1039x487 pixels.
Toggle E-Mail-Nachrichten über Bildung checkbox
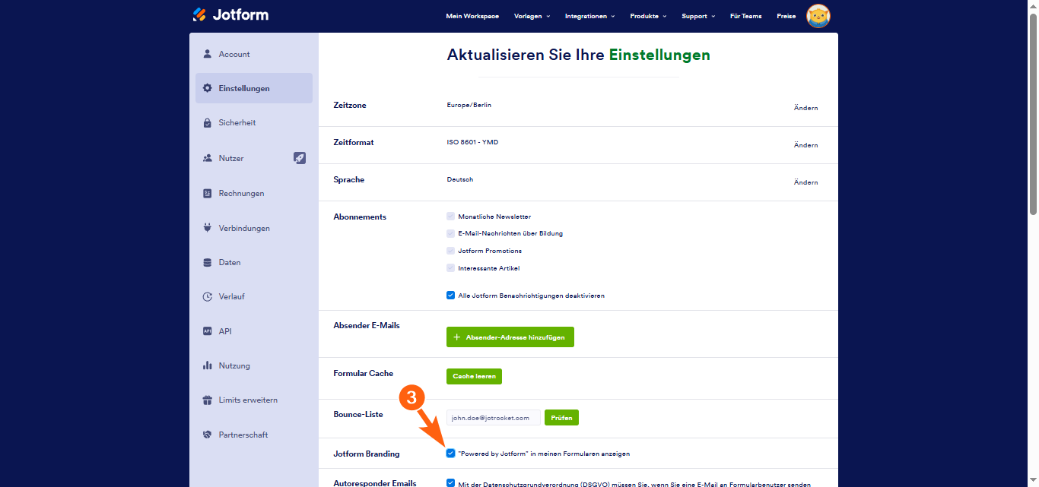(x=450, y=233)
